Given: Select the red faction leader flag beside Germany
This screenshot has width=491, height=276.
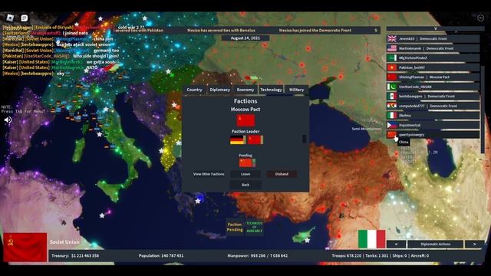Looking at the screenshot, I should pos(255,140).
